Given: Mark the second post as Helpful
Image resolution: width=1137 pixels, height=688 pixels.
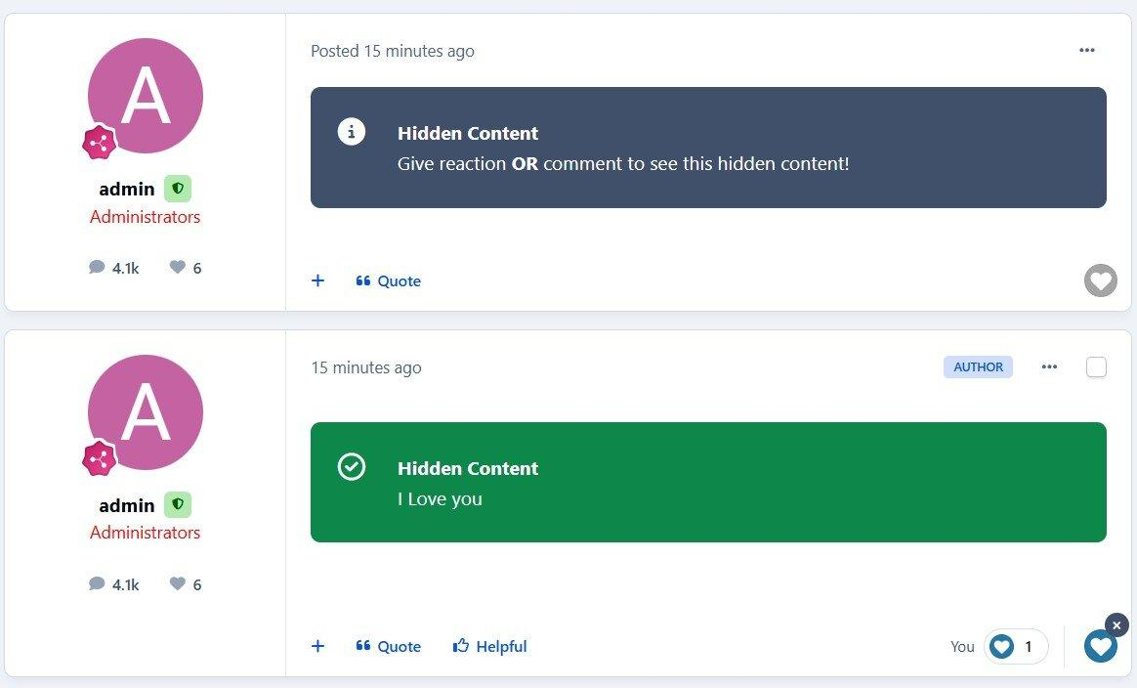Looking at the screenshot, I should (490, 646).
